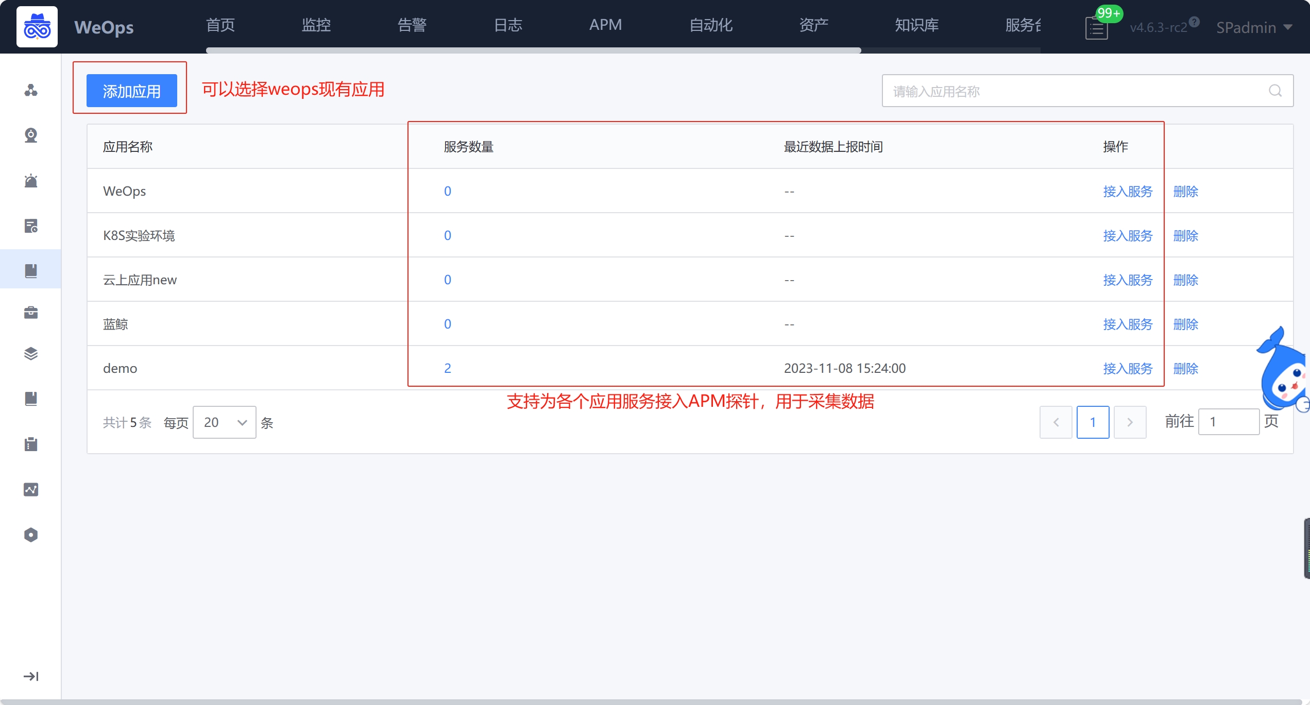Screen dimensions: 1310x705
Task: Click 删除 for WeOps row
Action: (1185, 191)
